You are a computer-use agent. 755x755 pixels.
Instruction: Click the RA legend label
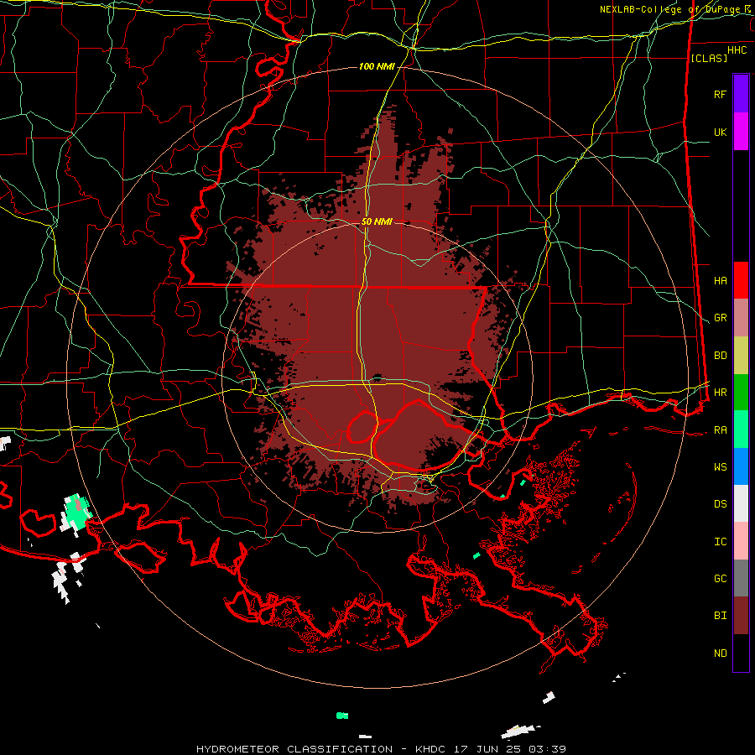[720, 430]
